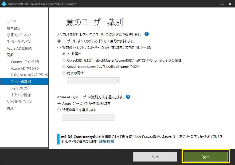This screenshot has height=165, width=235.
Task: Go to 構成 step in sidebar
Action: [10, 108]
